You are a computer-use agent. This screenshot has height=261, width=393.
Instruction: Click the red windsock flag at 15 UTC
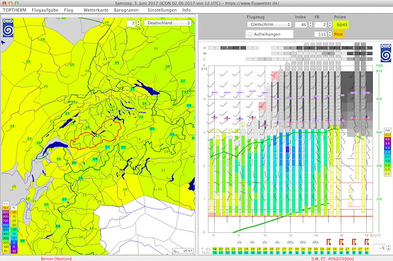(x=329, y=242)
